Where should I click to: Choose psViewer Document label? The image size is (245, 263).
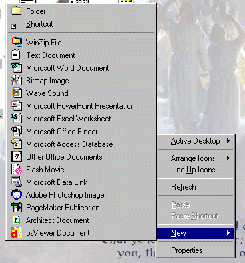tap(58, 233)
